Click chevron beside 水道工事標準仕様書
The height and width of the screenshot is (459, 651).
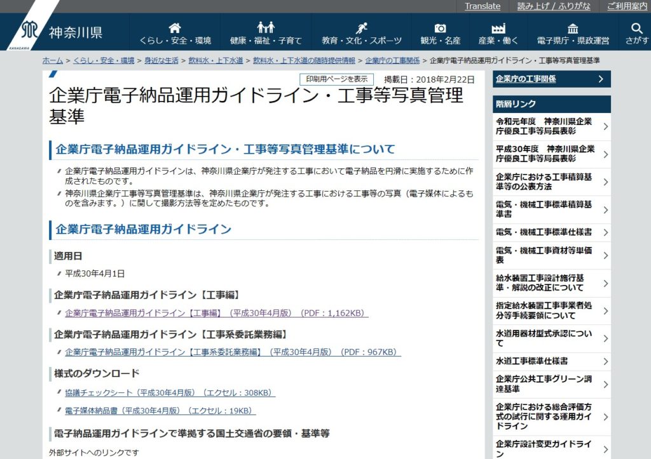click(x=605, y=361)
